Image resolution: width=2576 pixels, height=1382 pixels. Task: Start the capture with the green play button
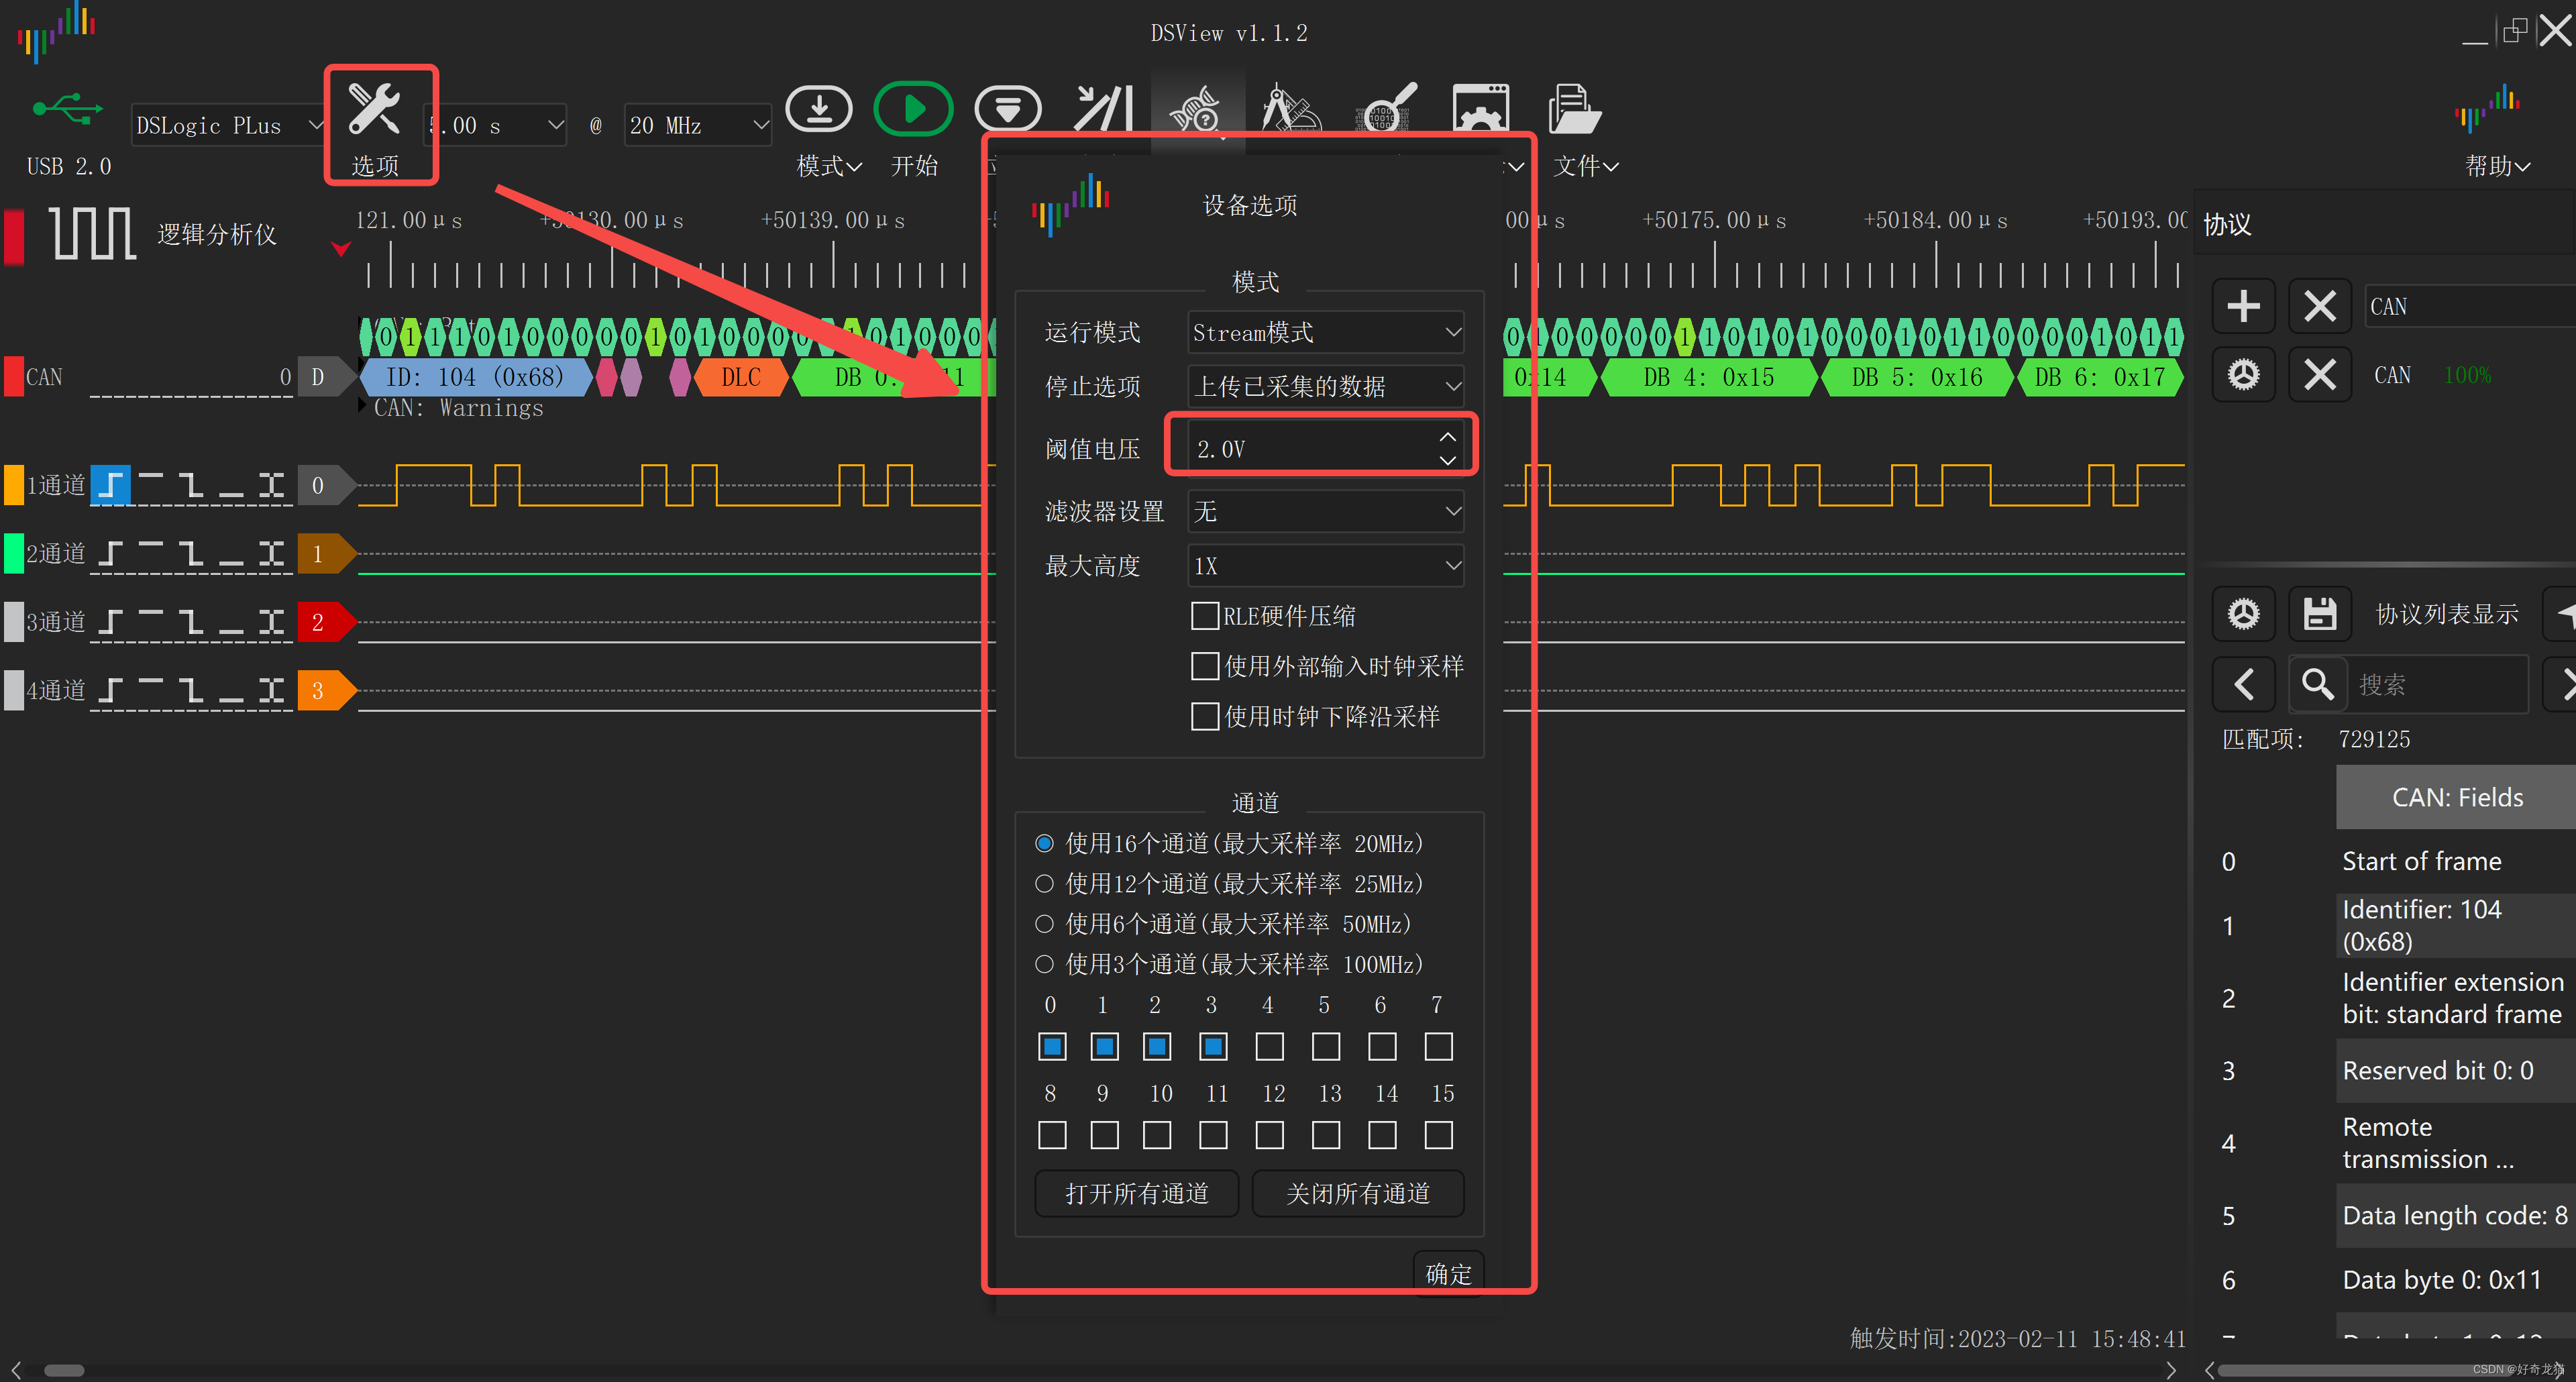(x=912, y=108)
